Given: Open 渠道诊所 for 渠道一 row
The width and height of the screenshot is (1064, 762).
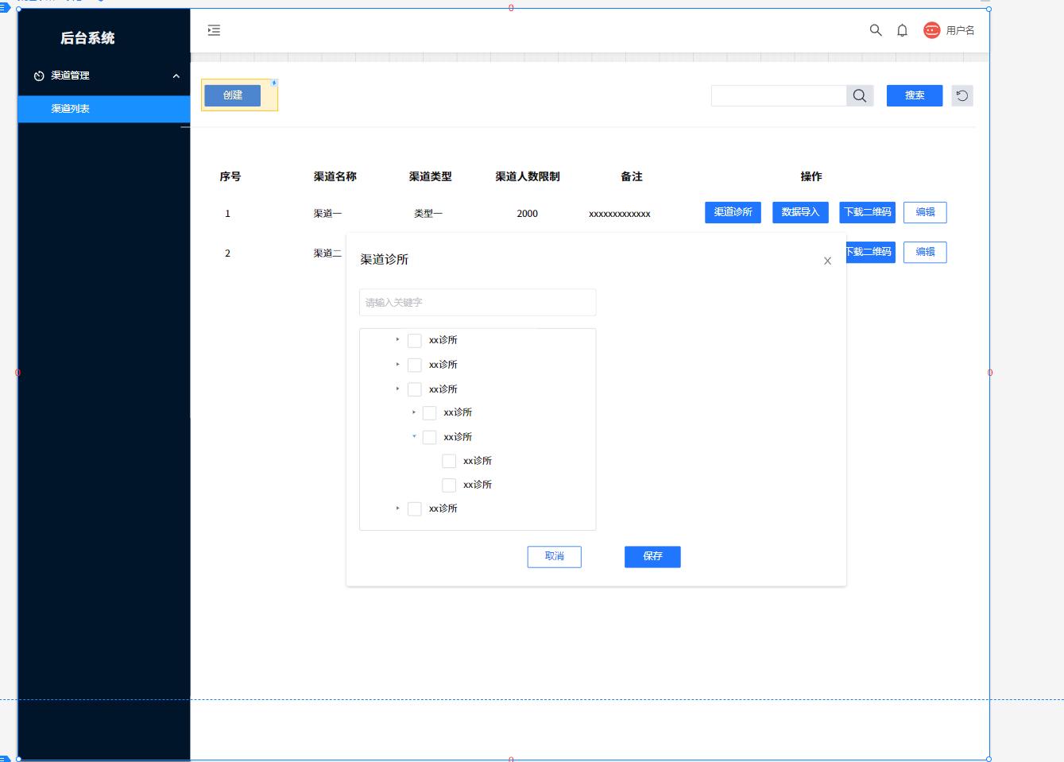Looking at the screenshot, I should 733,212.
